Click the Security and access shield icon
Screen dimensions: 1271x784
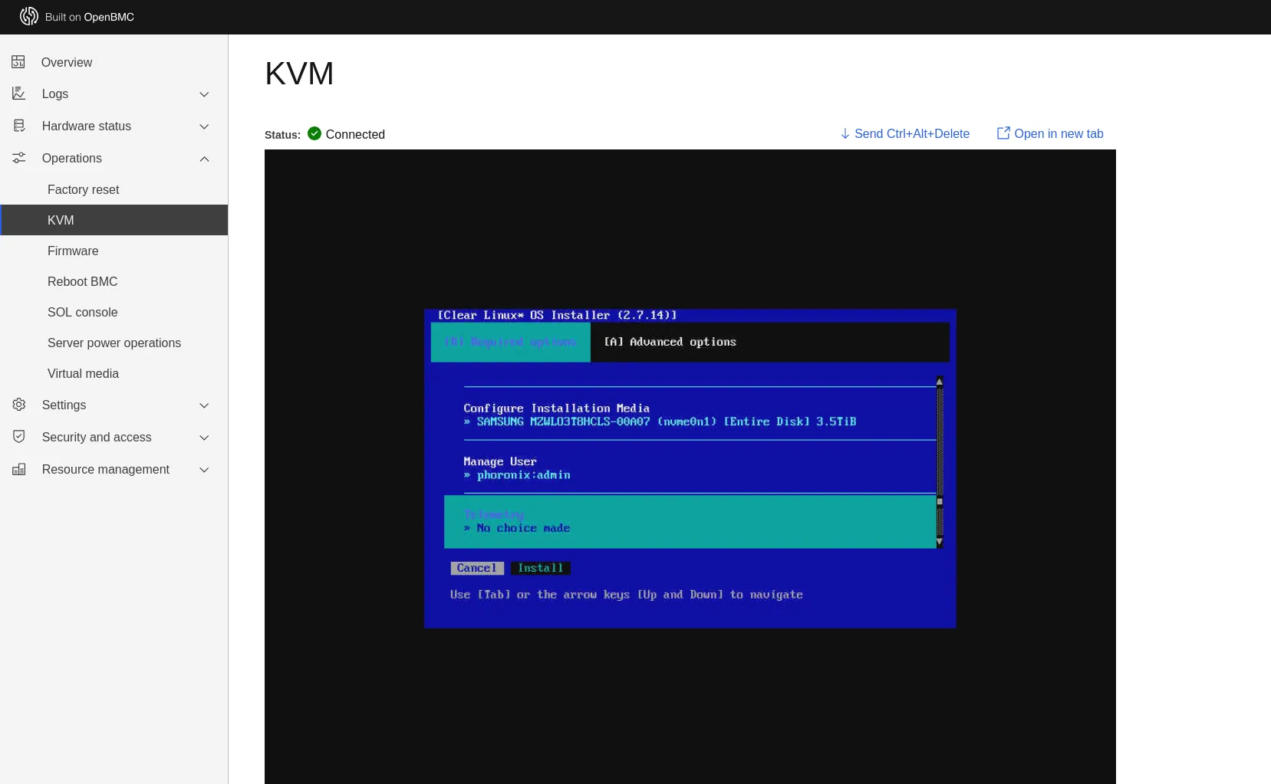click(19, 437)
